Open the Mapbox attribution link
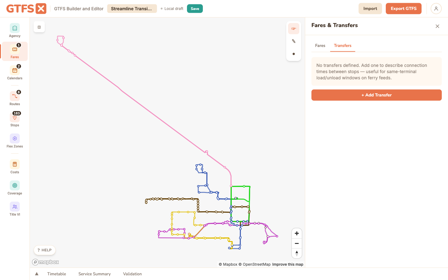 point(228,264)
